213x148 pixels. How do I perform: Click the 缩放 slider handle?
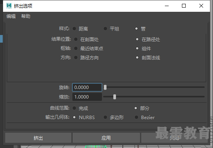pos(115,97)
